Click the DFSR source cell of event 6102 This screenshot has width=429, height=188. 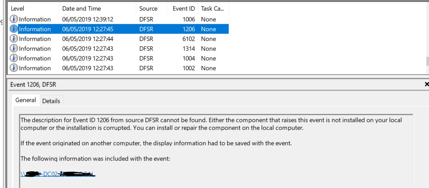[x=147, y=39]
